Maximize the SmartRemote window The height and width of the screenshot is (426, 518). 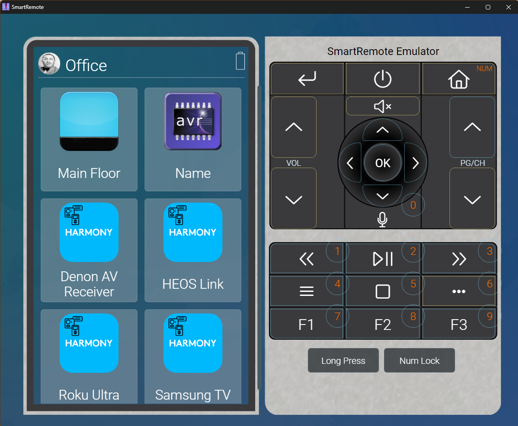[x=488, y=7]
